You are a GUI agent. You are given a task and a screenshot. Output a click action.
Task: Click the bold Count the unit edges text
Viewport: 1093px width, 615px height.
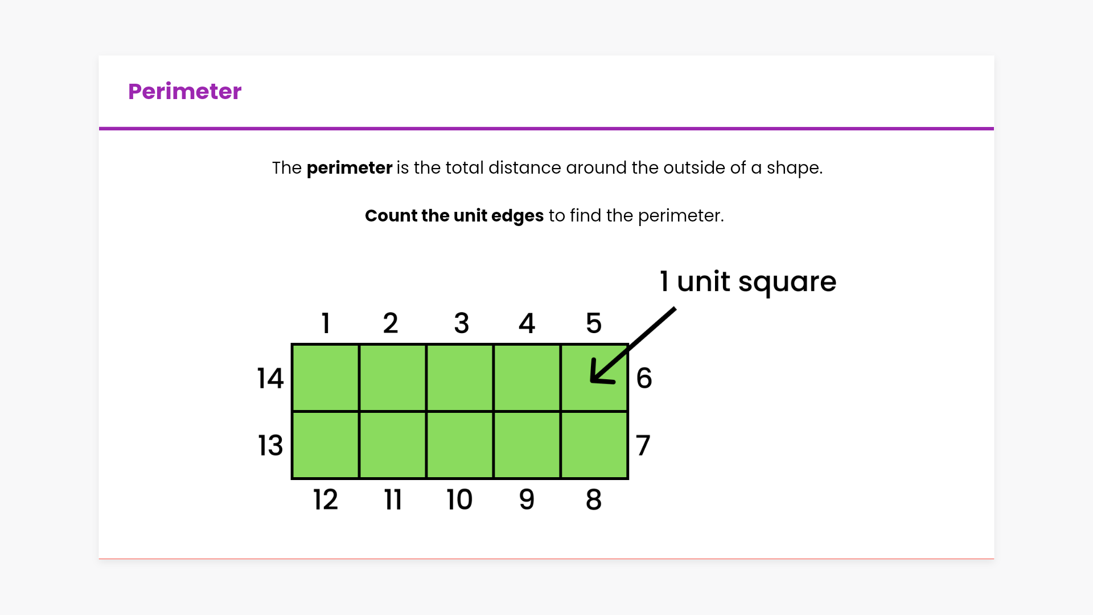coord(454,216)
